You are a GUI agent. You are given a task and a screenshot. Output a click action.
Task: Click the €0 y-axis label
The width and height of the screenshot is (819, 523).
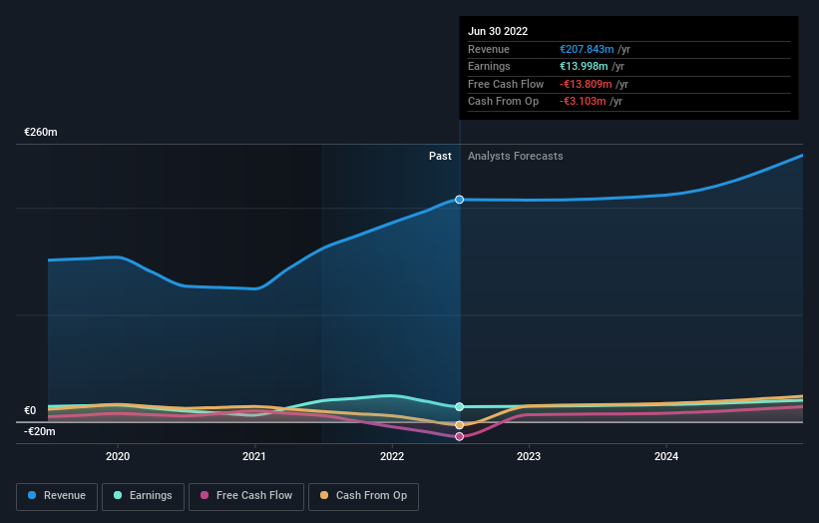click(x=30, y=410)
